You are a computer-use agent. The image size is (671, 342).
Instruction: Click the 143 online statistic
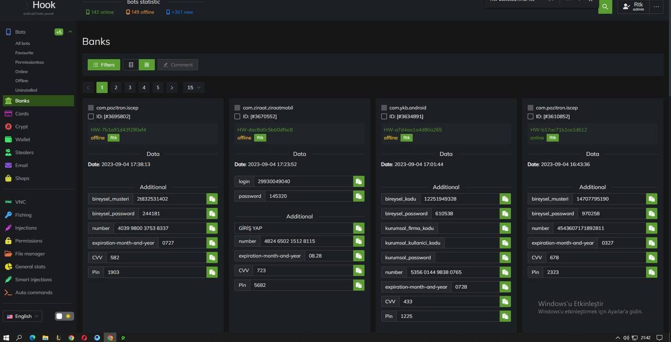click(x=100, y=12)
